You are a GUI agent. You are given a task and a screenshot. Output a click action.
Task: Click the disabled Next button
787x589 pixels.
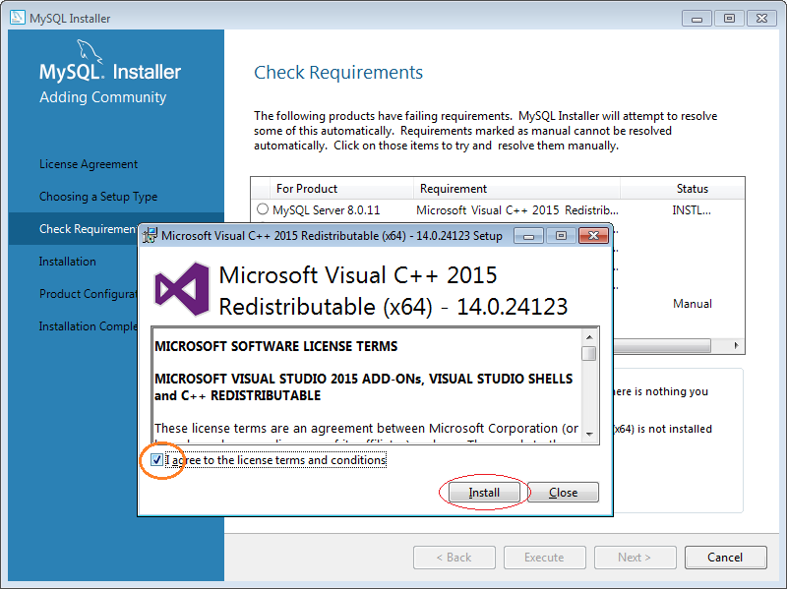[x=635, y=557]
